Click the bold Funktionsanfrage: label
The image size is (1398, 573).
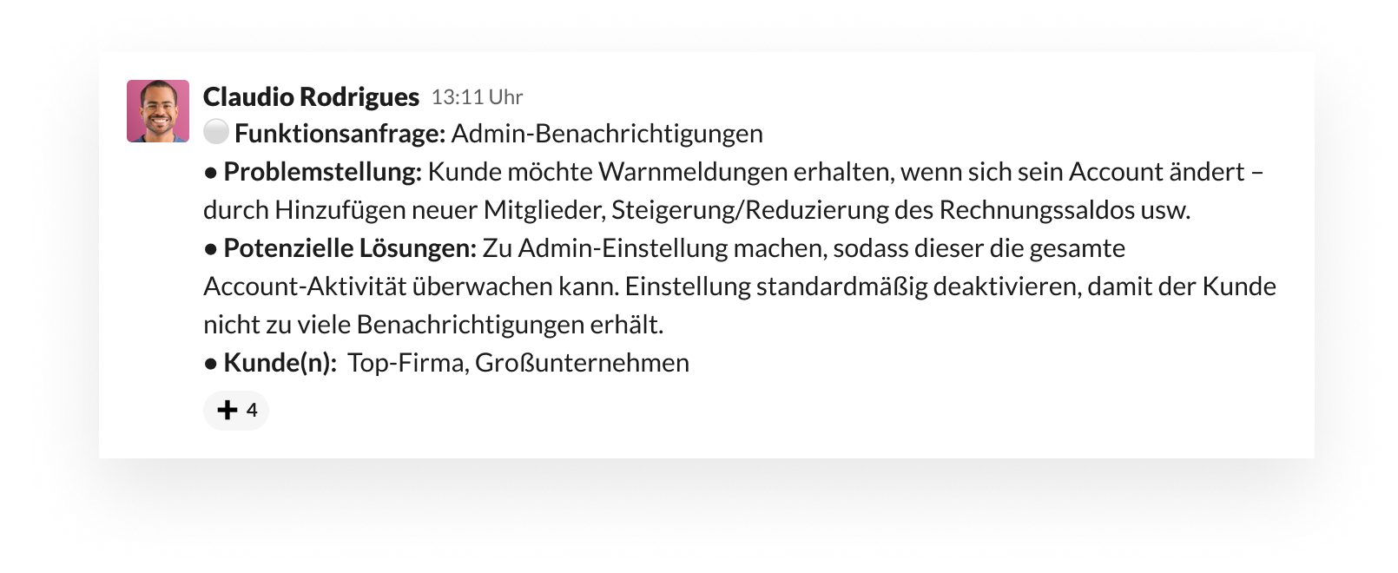point(340,134)
